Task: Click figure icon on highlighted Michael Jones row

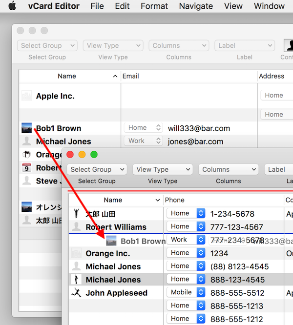Action: (x=76, y=279)
